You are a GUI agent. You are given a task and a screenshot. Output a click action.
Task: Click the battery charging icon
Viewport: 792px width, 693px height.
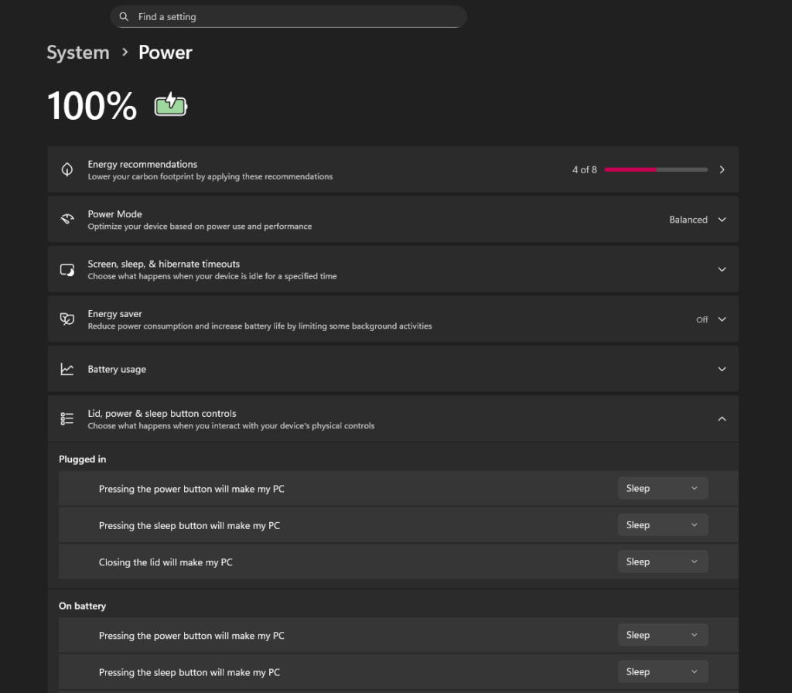pyautogui.click(x=171, y=105)
